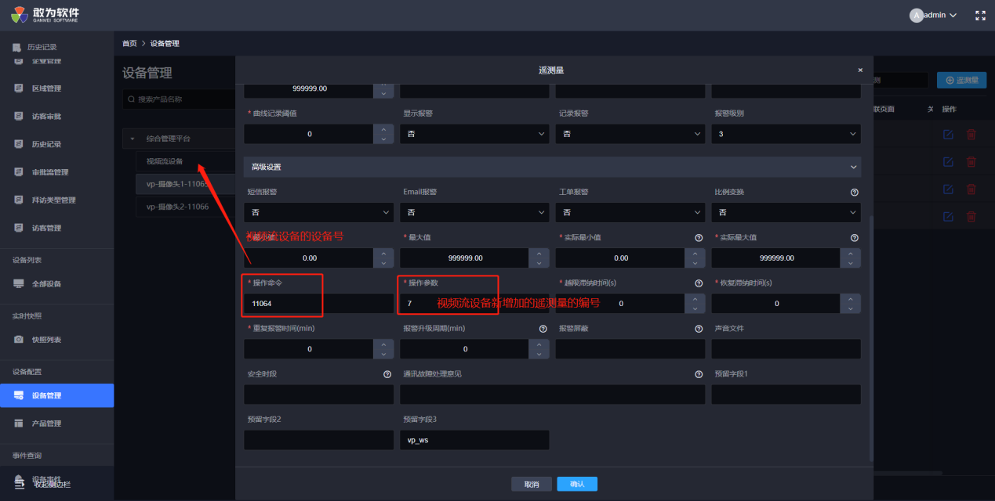This screenshot has width=995, height=501.
Task: Click the edit icon in last table row
Action: tap(948, 216)
